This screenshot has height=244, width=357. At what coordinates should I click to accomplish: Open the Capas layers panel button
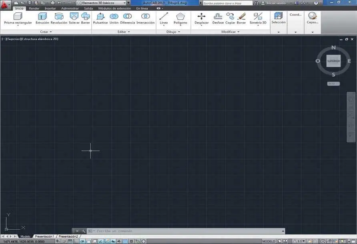tap(312, 18)
